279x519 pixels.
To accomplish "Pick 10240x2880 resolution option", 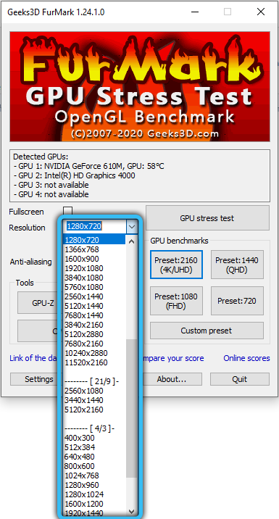I will (x=94, y=353).
